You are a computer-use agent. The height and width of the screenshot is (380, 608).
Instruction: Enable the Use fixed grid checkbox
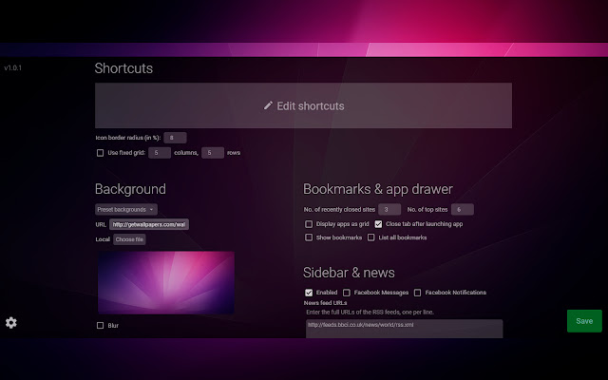coord(100,153)
